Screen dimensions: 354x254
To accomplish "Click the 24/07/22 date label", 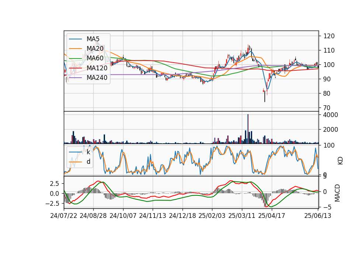I will click(x=64, y=216).
